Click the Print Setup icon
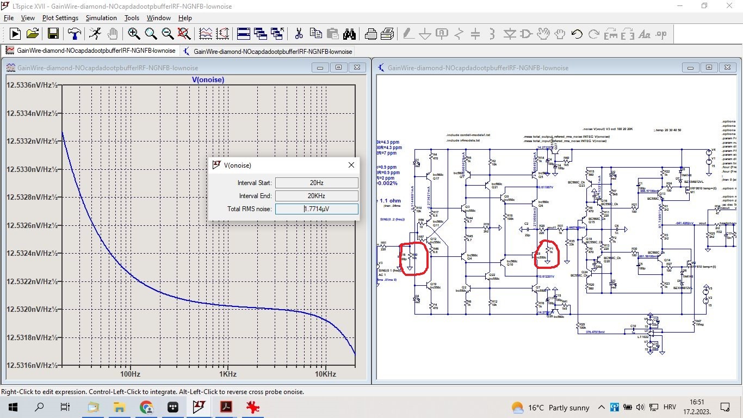743x418 pixels. click(x=371, y=34)
